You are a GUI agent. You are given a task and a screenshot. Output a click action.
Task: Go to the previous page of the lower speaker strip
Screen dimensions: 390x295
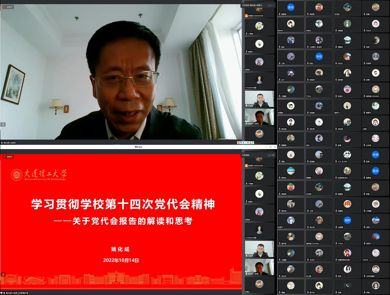click(269, 155)
